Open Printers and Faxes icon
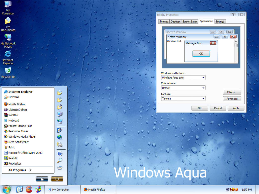 60,145
